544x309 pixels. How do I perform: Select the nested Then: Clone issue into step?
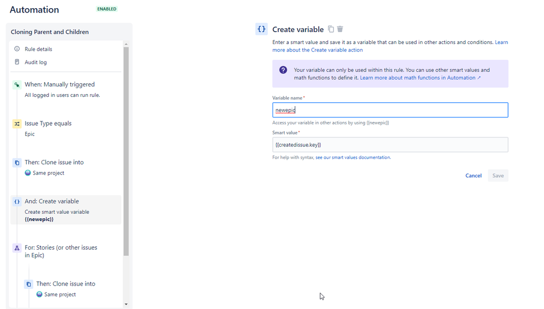72,289
